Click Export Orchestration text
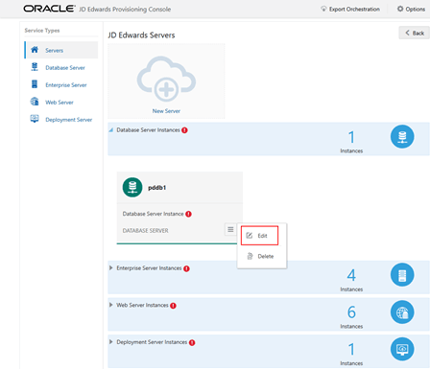The width and height of the screenshot is (430, 369). point(354,9)
